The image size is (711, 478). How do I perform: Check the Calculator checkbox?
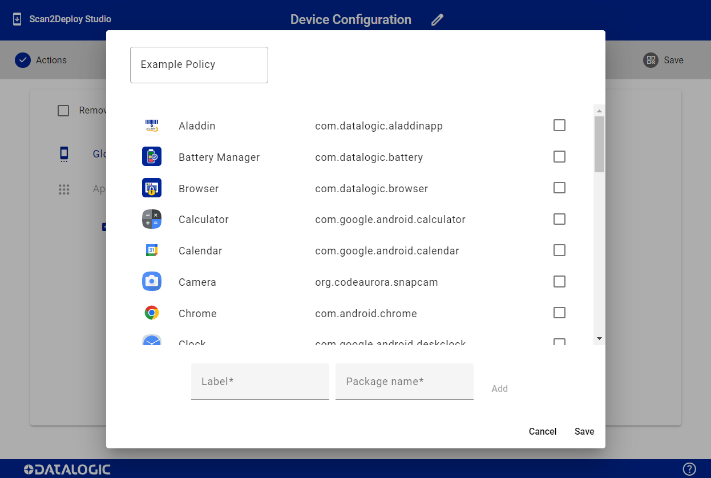560,220
